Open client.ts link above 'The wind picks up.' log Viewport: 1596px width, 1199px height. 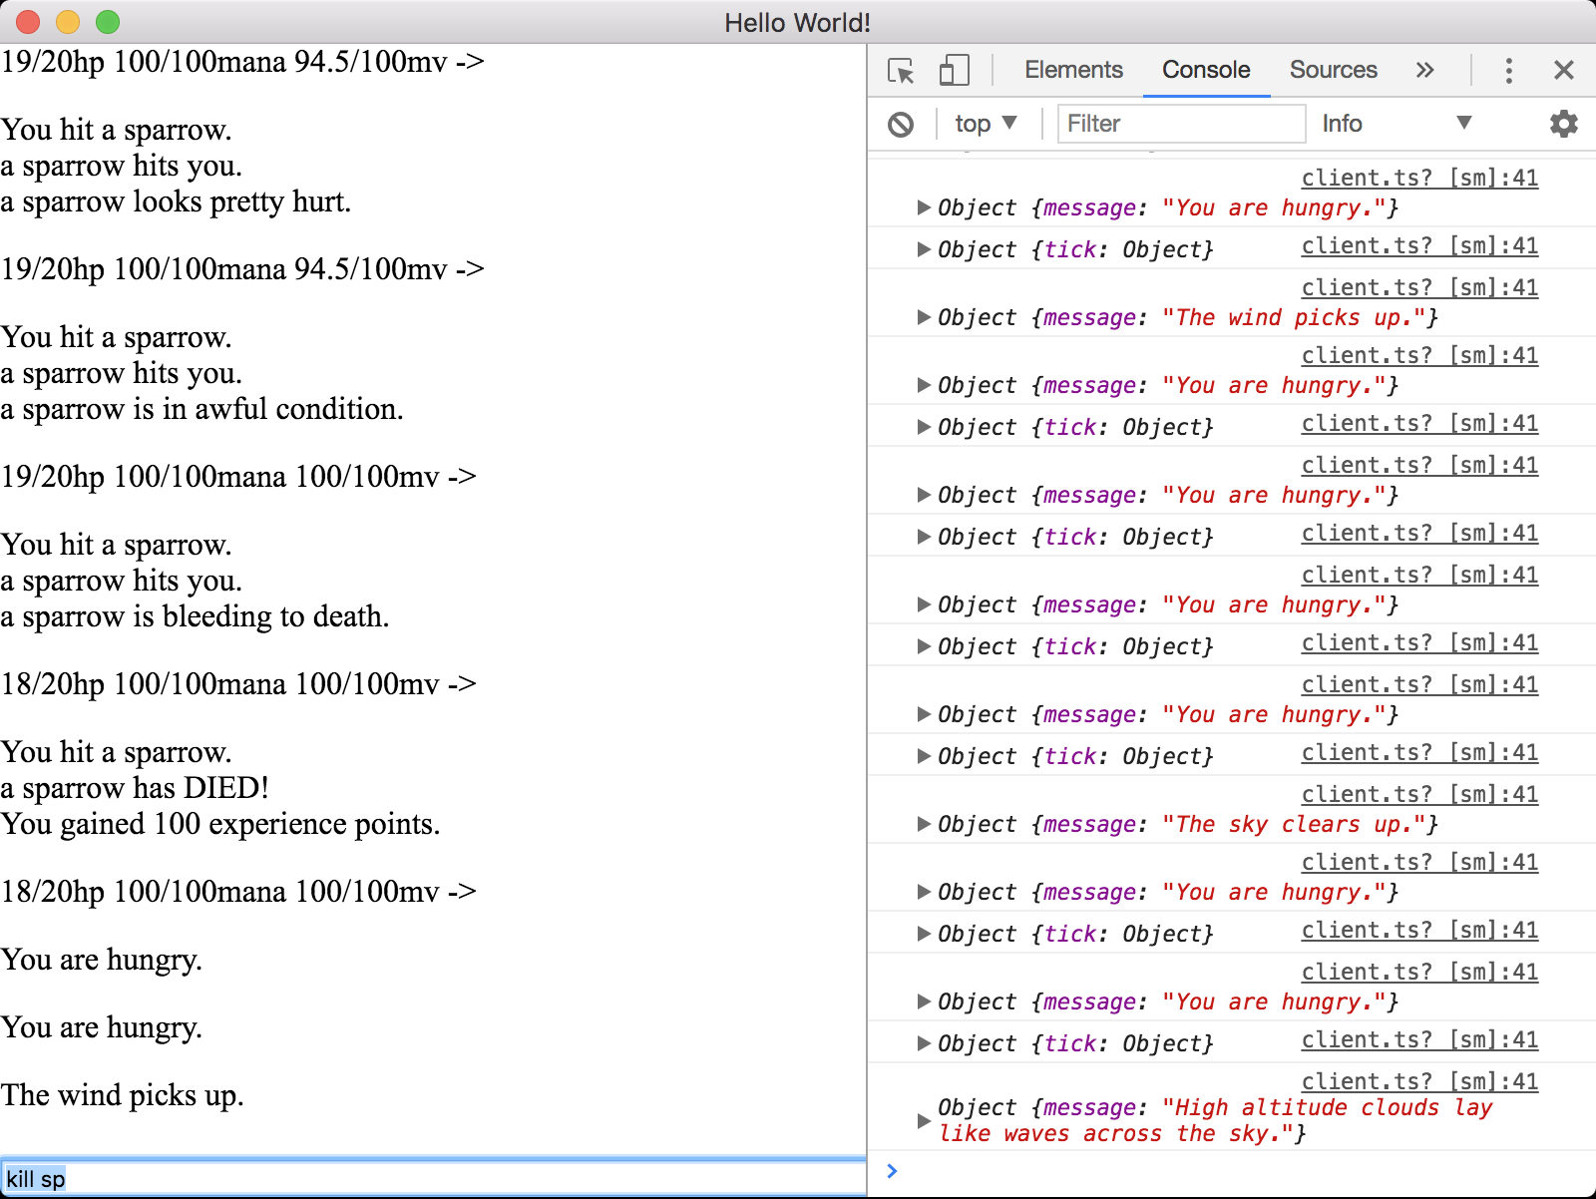1419,287
